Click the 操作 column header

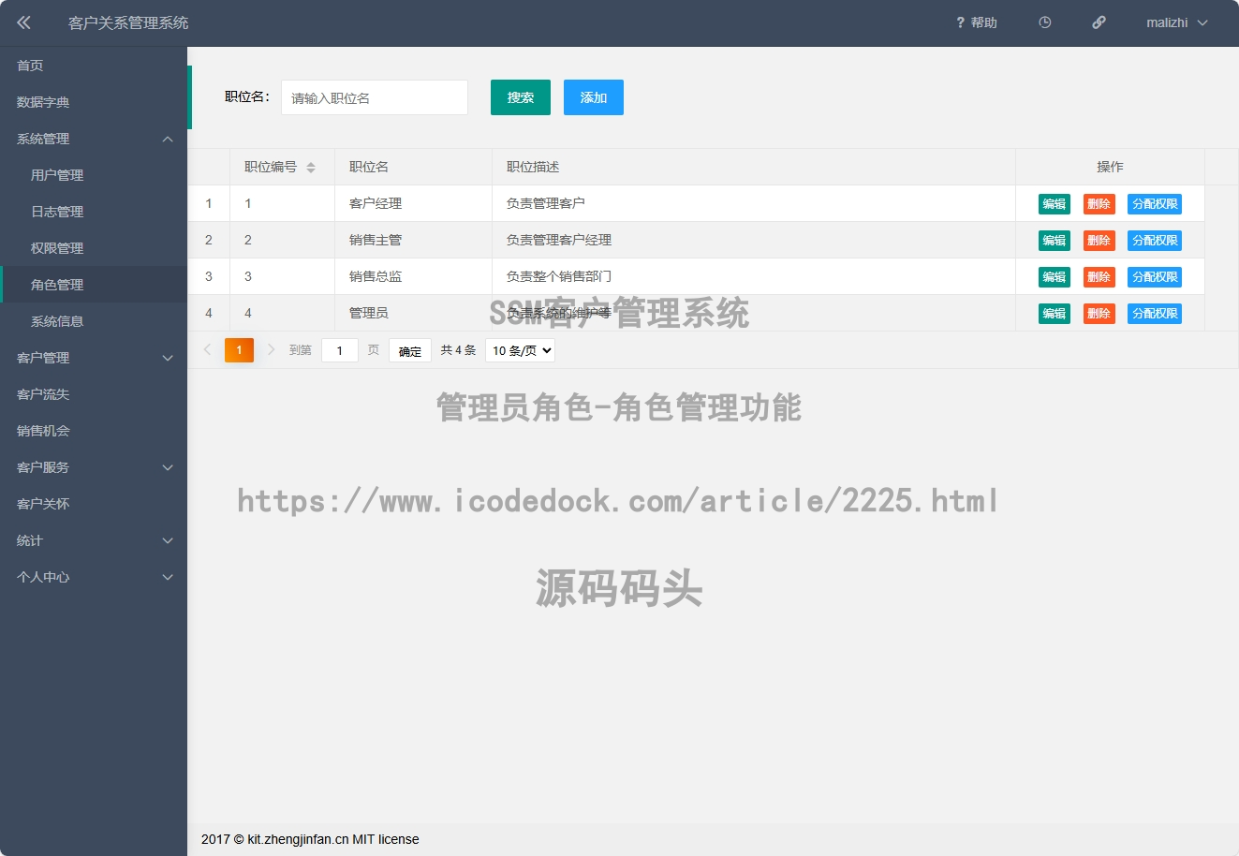(1110, 167)
